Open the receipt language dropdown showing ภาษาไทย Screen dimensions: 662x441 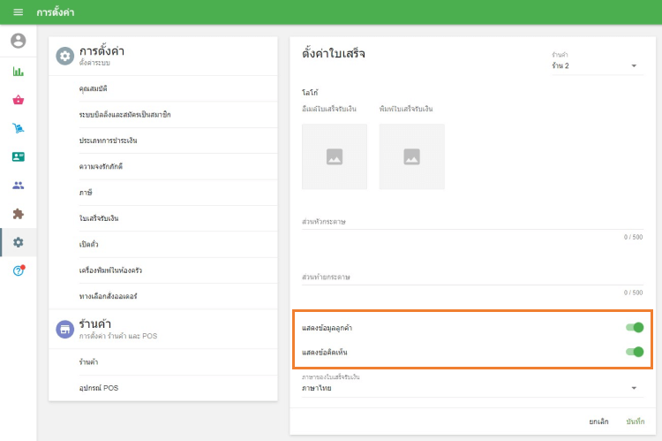click(469, 388)
